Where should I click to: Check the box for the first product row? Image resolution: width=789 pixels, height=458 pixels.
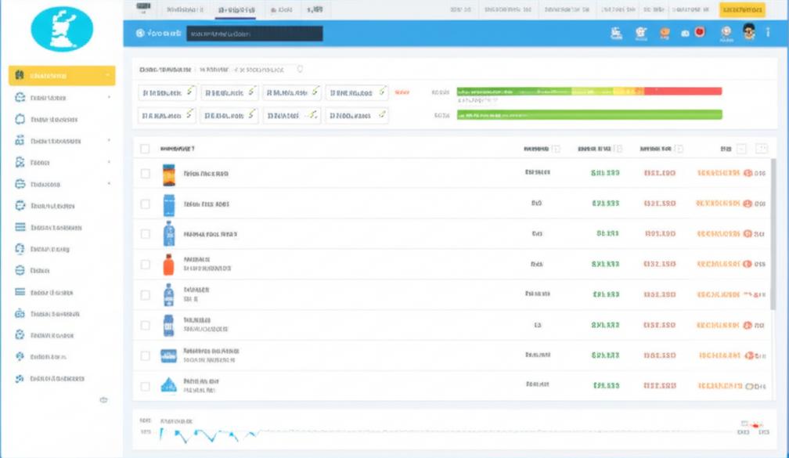click(145, 173)
